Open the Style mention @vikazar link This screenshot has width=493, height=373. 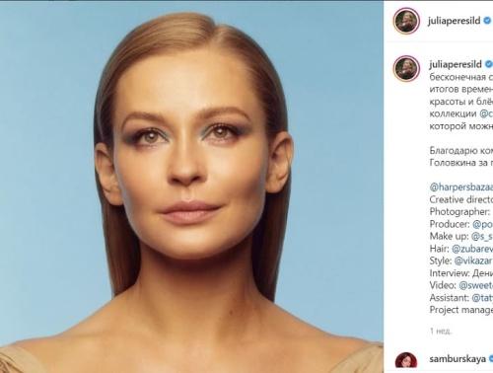click(x=473, y=261)
